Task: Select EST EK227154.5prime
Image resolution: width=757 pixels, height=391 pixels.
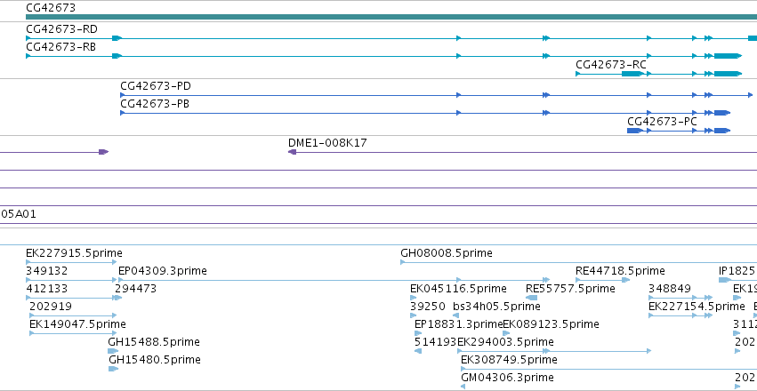Action: [697, 307]
